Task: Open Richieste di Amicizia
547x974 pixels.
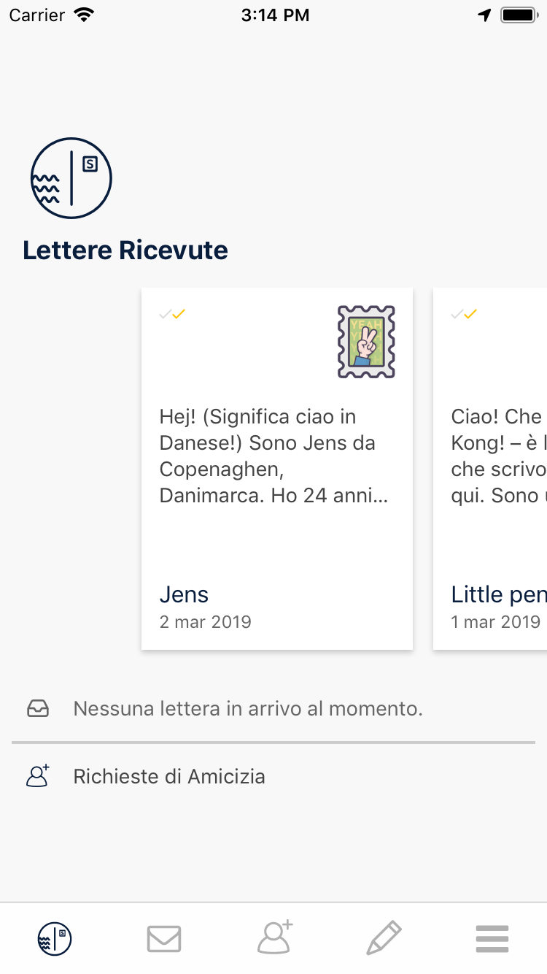Action: [169, 776]
